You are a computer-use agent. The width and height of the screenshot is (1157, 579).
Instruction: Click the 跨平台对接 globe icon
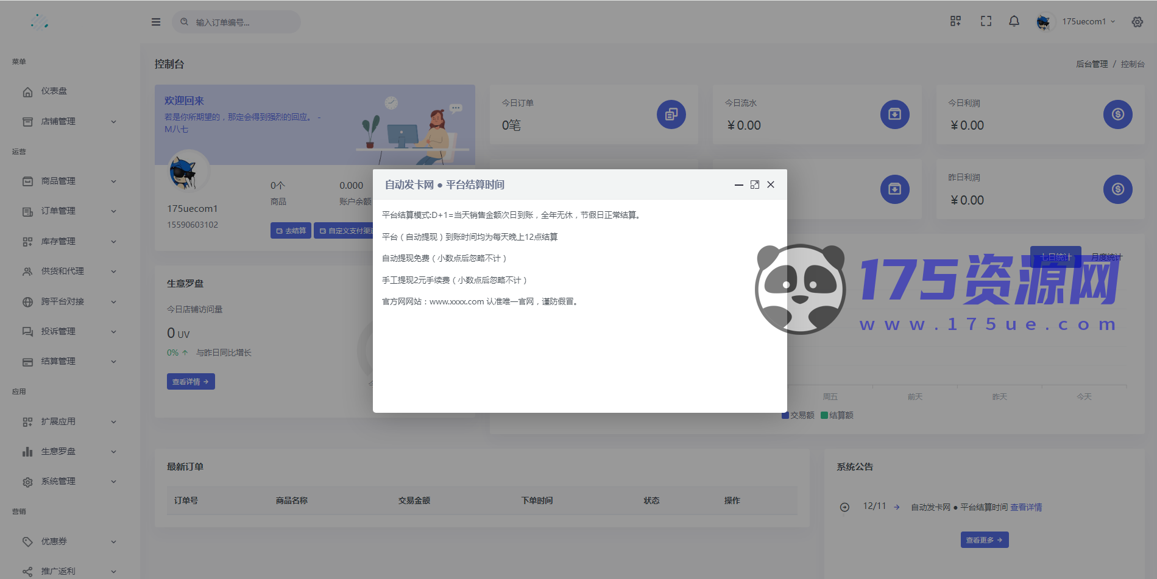(x=27, y=302)
